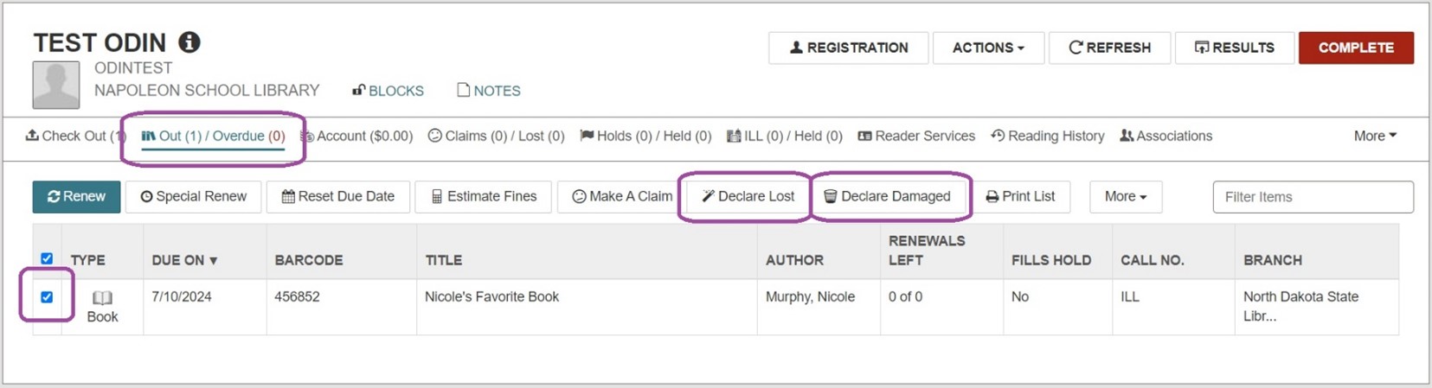Toggle the select-all checkbox in header
Image resolution: width=1432 pixels, height=388 pixels.
pyautogui.click(x=47, y=258)
